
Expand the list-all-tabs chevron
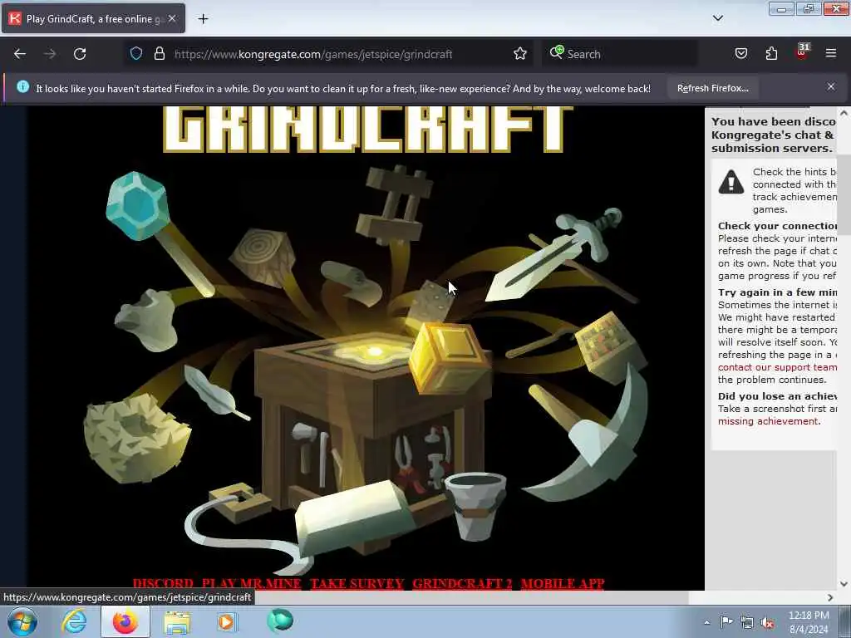(717, 18)
